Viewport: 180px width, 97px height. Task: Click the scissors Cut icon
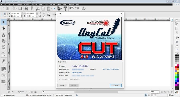(x=38, y=9)
